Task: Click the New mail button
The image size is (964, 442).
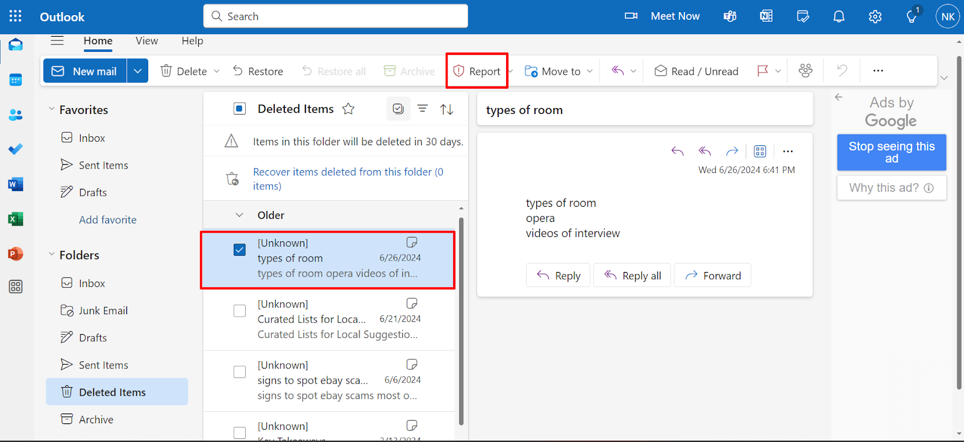Action: [85, 71]
